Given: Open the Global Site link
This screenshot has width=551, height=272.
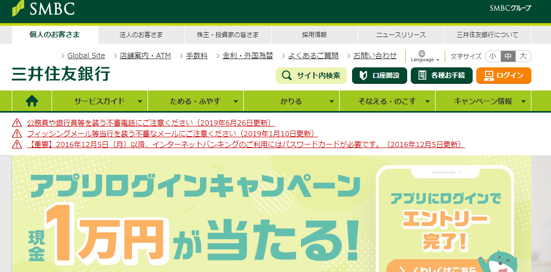Looking at the screenshot, I should (x=86, y=56).
